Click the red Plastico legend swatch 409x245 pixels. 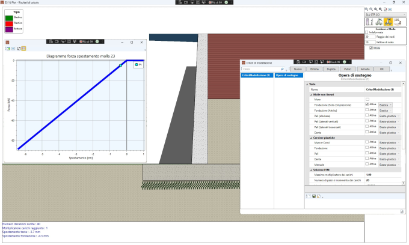(9, 23)
